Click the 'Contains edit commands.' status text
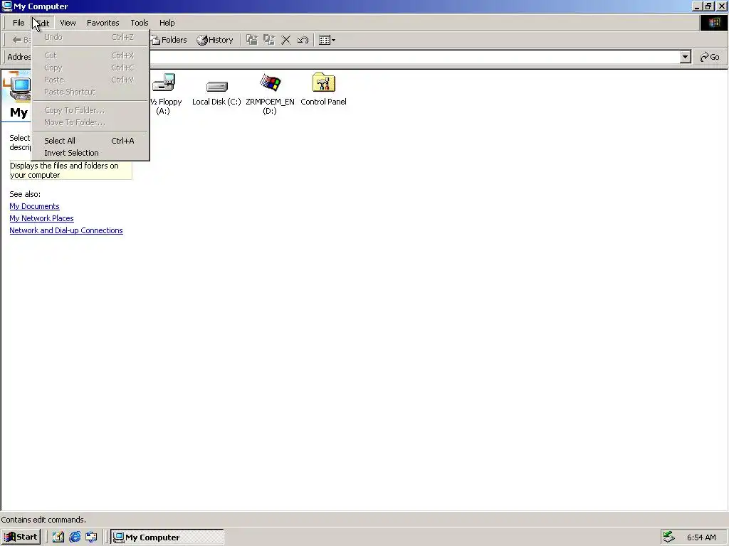Screen dimensions: 729x546 (x=43, y=520)
